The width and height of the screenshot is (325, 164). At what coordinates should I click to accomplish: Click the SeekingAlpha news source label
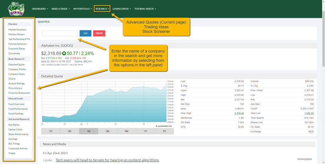click(304, 159)
